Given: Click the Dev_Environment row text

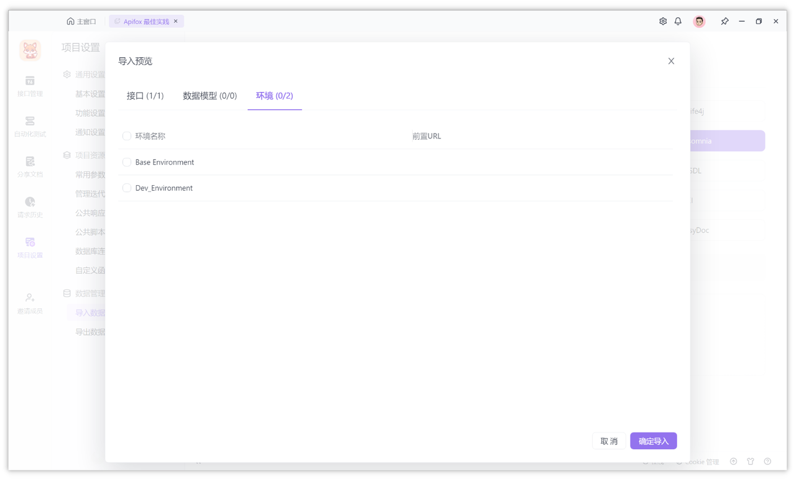Looking at the screenshot, I should click(x=164, y=188).
